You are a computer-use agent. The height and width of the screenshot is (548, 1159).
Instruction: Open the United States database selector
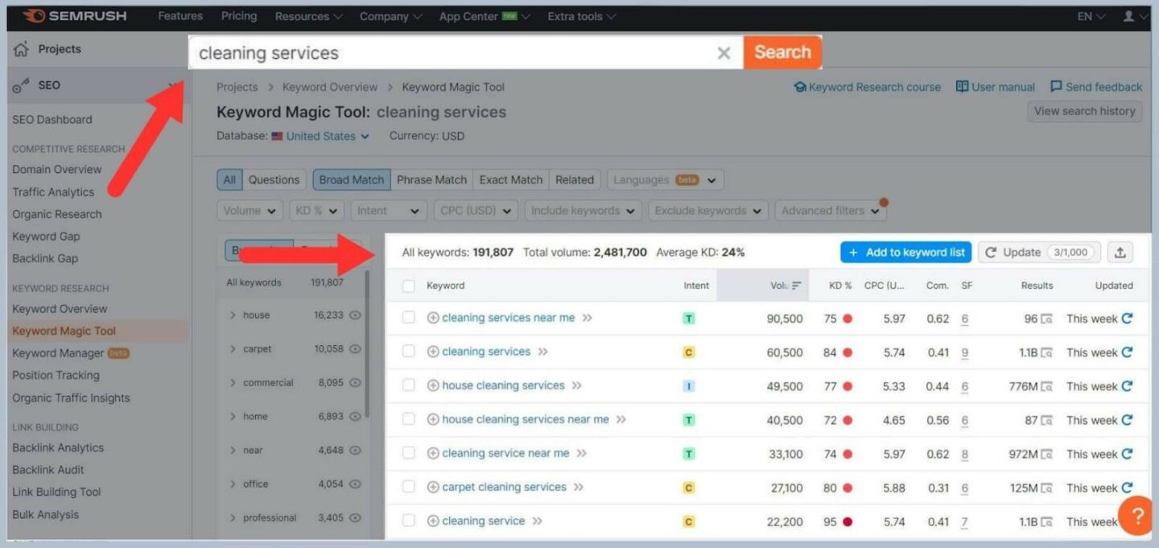[x=321, y=136]
